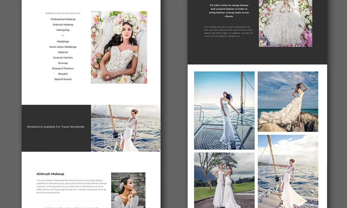The height and width of the screenshot is (208, 347).
Task: Select Airbrush Makeup in the services list
Action: (x=63, y=25)
